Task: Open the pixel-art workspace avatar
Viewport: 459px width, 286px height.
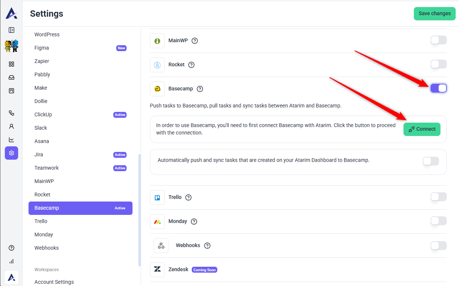Action: (x=11, y=46)
